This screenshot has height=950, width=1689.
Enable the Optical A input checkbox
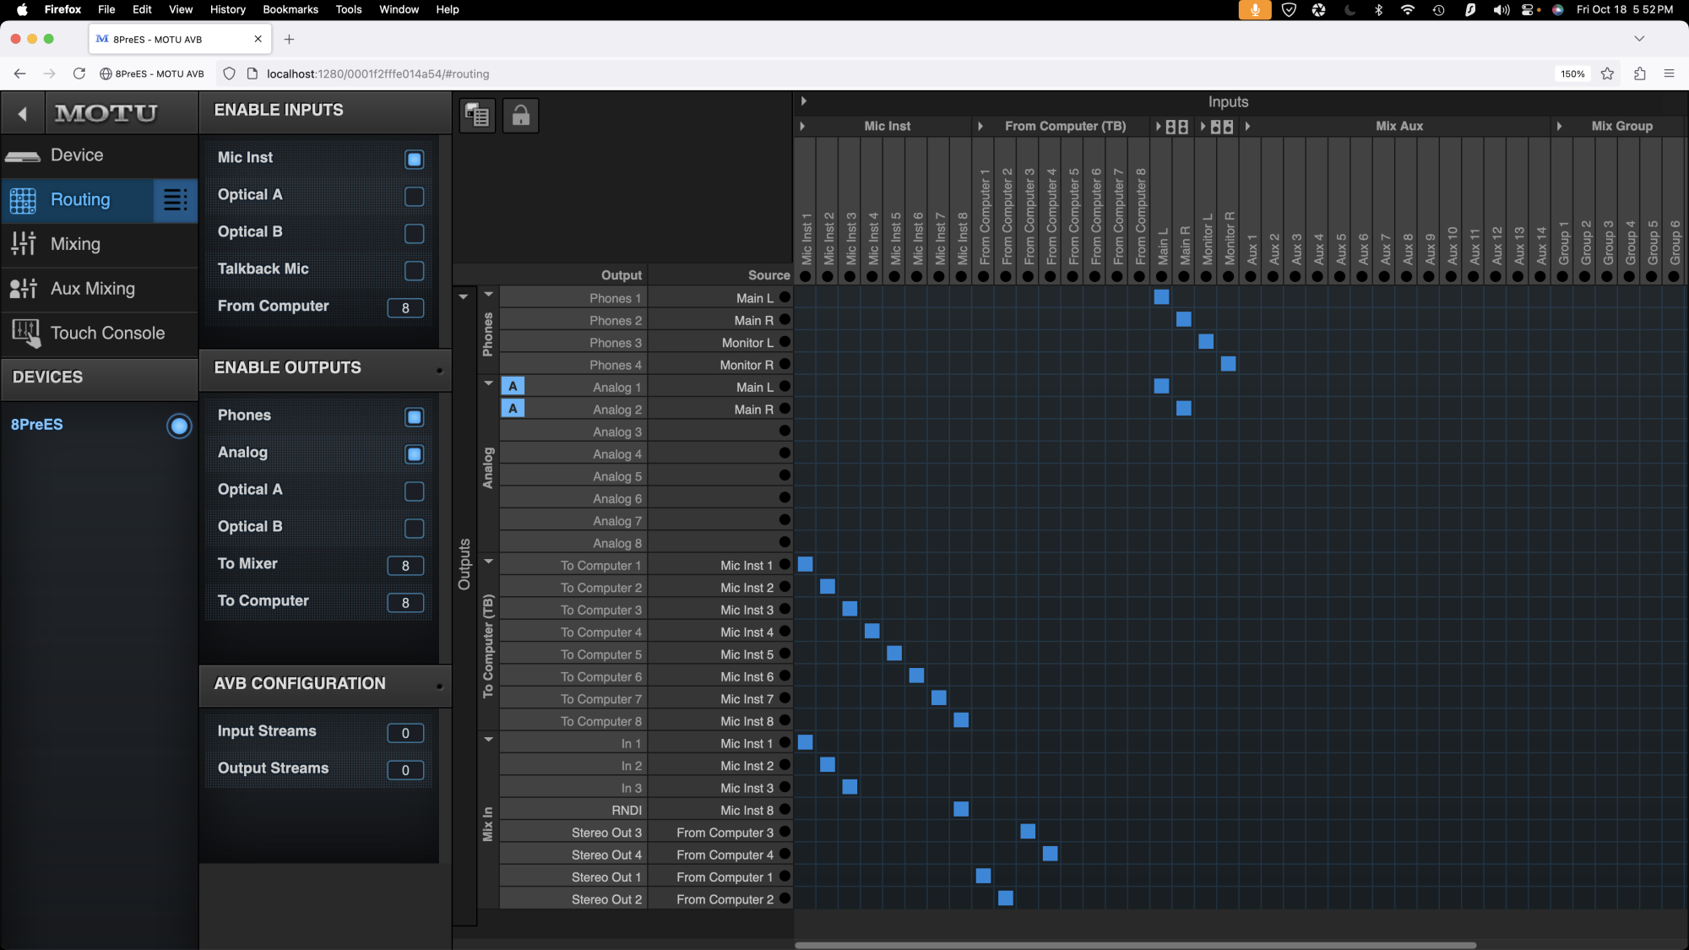click(x=414, y=196)
